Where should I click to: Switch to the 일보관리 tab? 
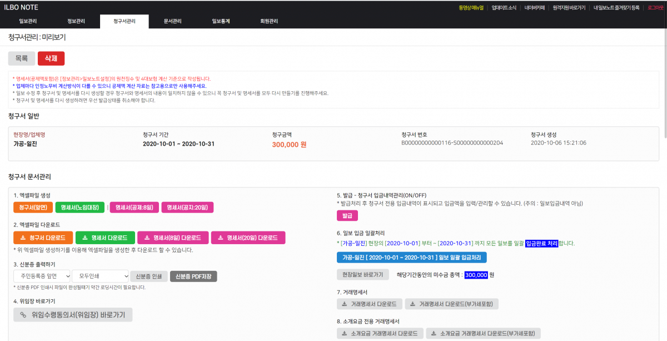coord(28,22)
